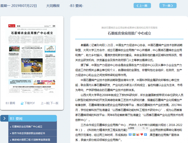Viewport: 188px width, 143px height.
Task: Click the -B3 要闻- header label
Action: [76, 6]
